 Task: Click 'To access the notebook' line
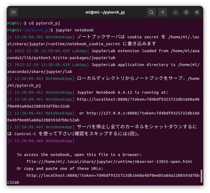coord(79,155)
